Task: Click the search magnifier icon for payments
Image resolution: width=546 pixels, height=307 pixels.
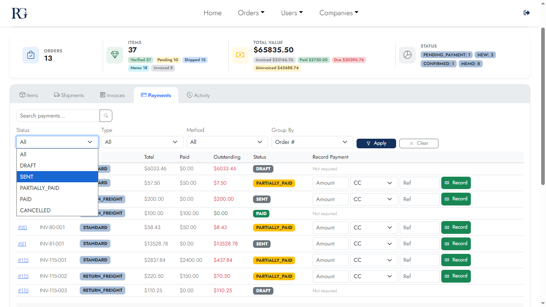Action: [105, 116]
